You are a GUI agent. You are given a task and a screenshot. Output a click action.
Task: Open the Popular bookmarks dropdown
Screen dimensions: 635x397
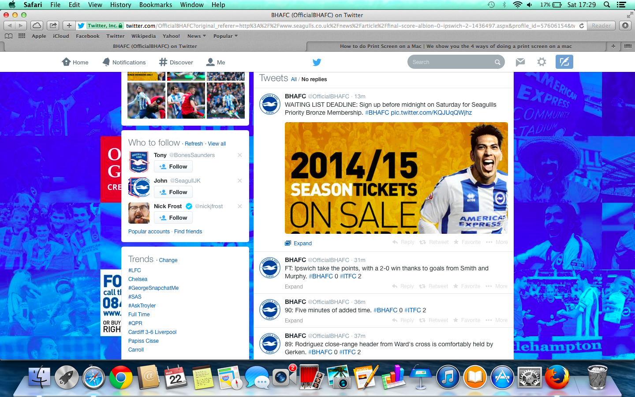pos(225,36)
